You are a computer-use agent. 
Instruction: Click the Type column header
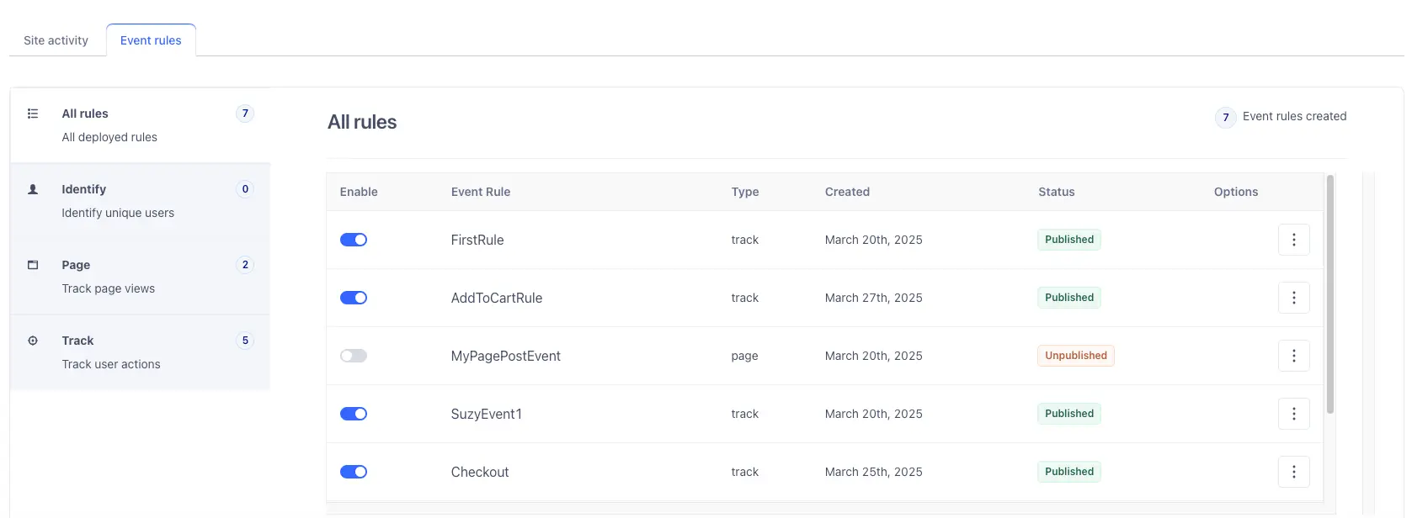[x=745, y=192]
